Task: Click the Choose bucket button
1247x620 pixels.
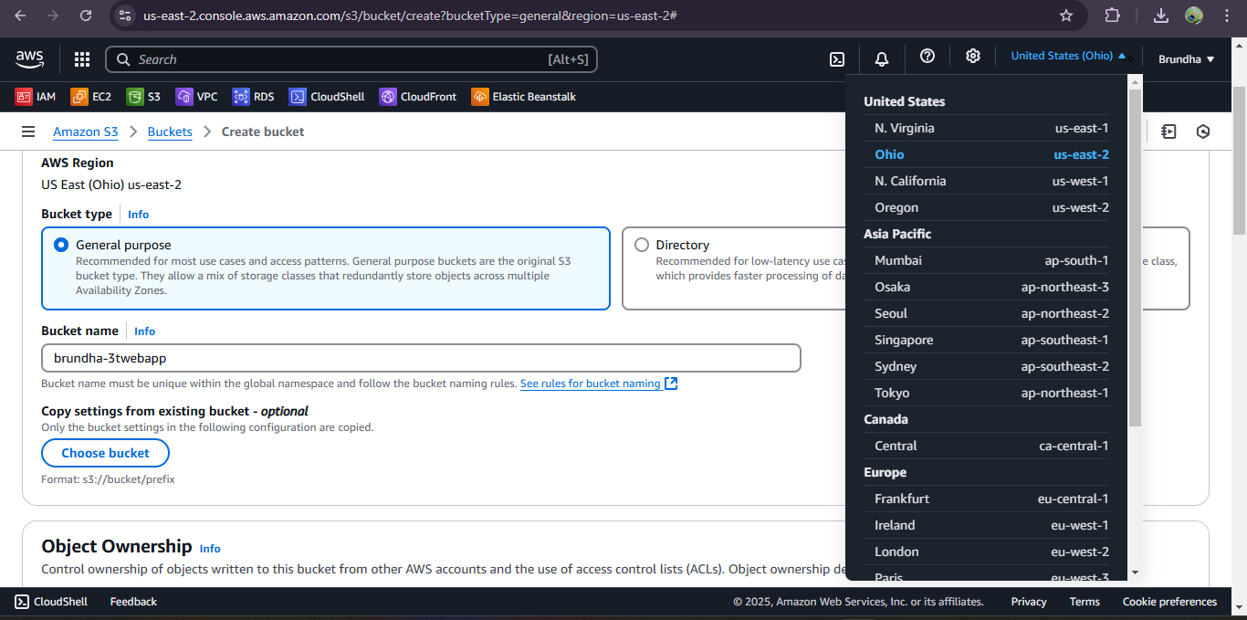Action: [x=105, y=453]
